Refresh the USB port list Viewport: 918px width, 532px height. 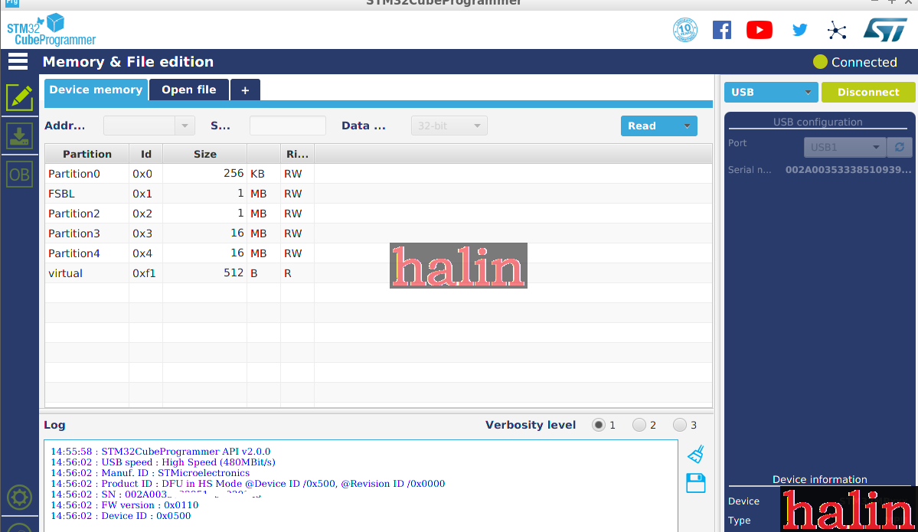[x=899, y=147]
